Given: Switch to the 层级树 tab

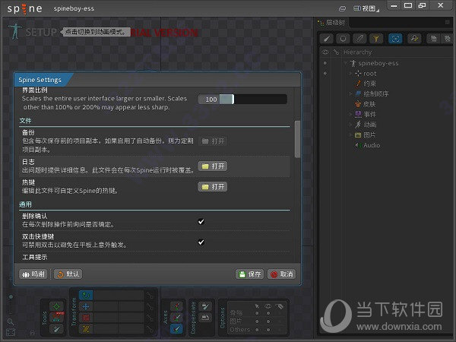Looking at the screenshot, I should [332, 22].
